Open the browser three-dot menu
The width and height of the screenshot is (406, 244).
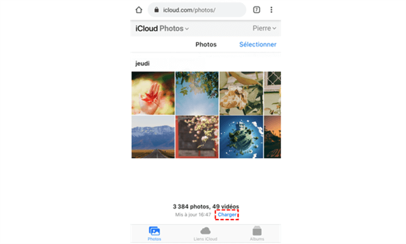click(x=271, y=10)
